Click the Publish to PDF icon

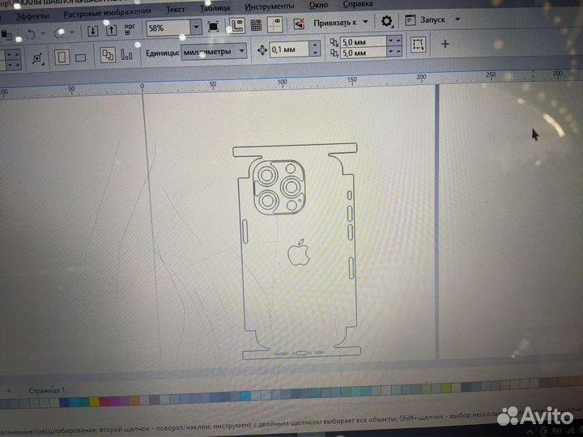point(128,30)
